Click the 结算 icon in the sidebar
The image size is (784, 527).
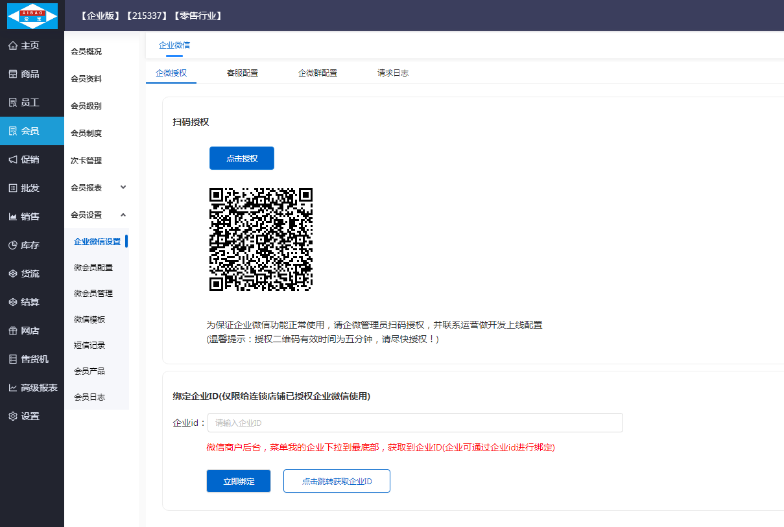click(13, 302)
